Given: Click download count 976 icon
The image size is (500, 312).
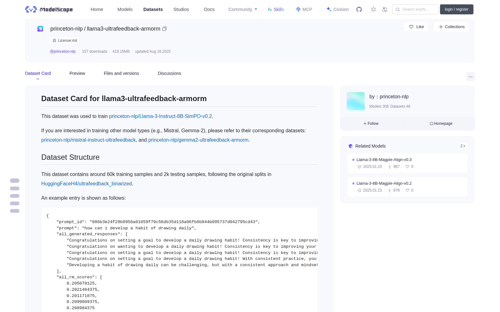Looking at the screenshot, I should 390,190.
